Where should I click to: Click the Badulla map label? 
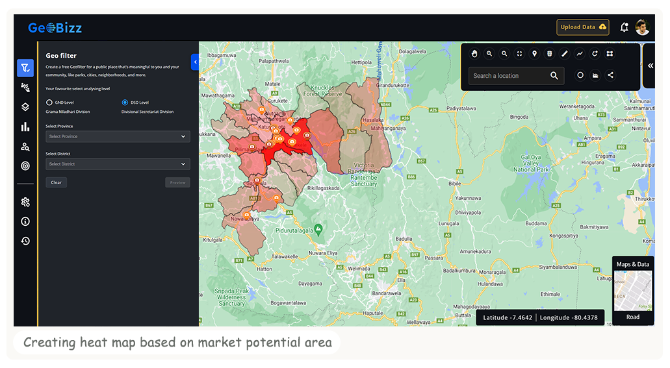[404, 239]
